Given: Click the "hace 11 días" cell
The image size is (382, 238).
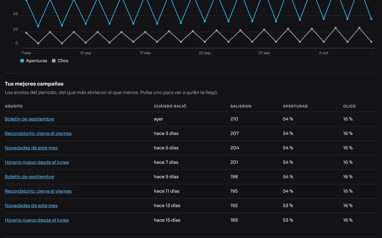Looking at the screenshot, I should pyautogui.click(x=167, y=191).
